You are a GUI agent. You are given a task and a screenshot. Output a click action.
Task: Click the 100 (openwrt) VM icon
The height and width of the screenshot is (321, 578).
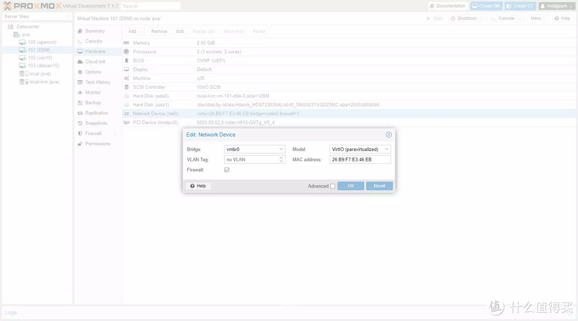click(x=22, y=42)
